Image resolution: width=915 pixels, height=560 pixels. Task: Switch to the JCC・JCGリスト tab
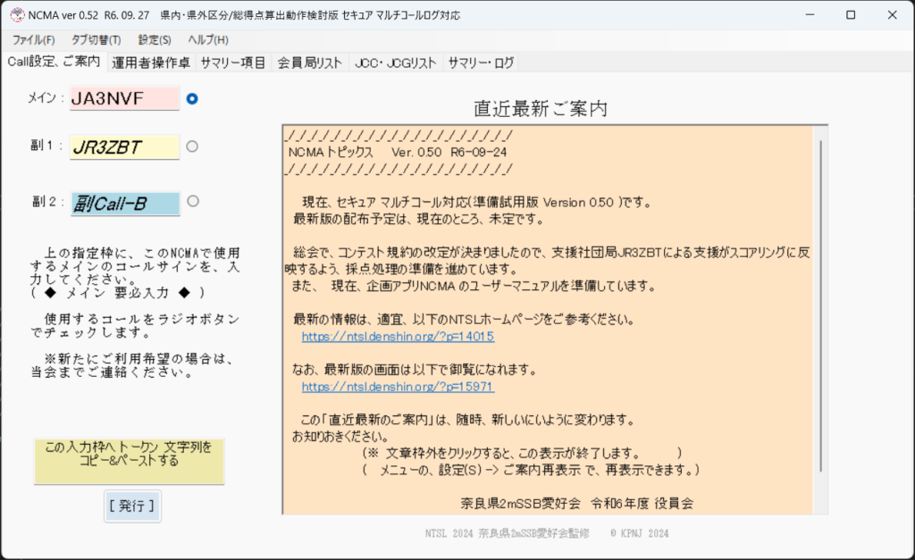click(x=395, y=63)
